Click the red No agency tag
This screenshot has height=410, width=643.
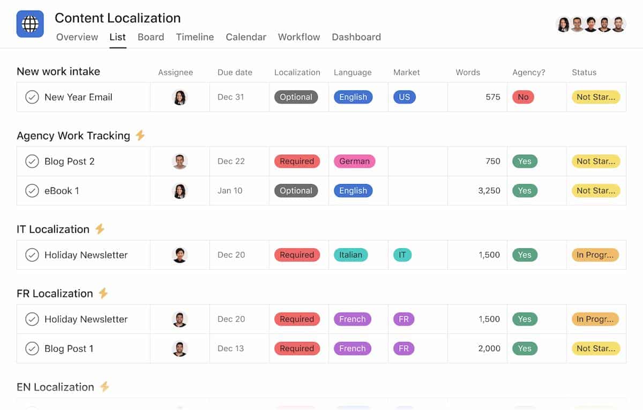[523, 97]
